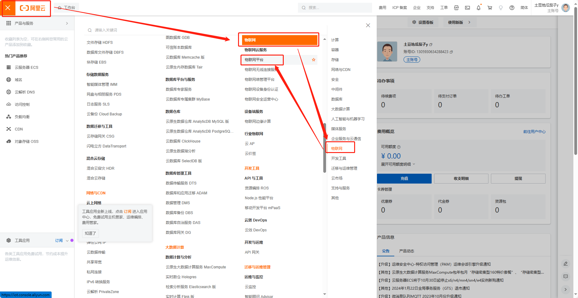578x298 pixels.
Task: Select 物联网 in the category list
Action: (x=337, y=149)
